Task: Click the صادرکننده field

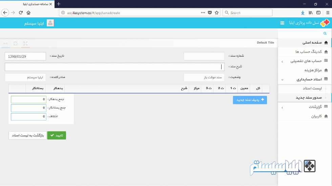Action: pos(25,77)
